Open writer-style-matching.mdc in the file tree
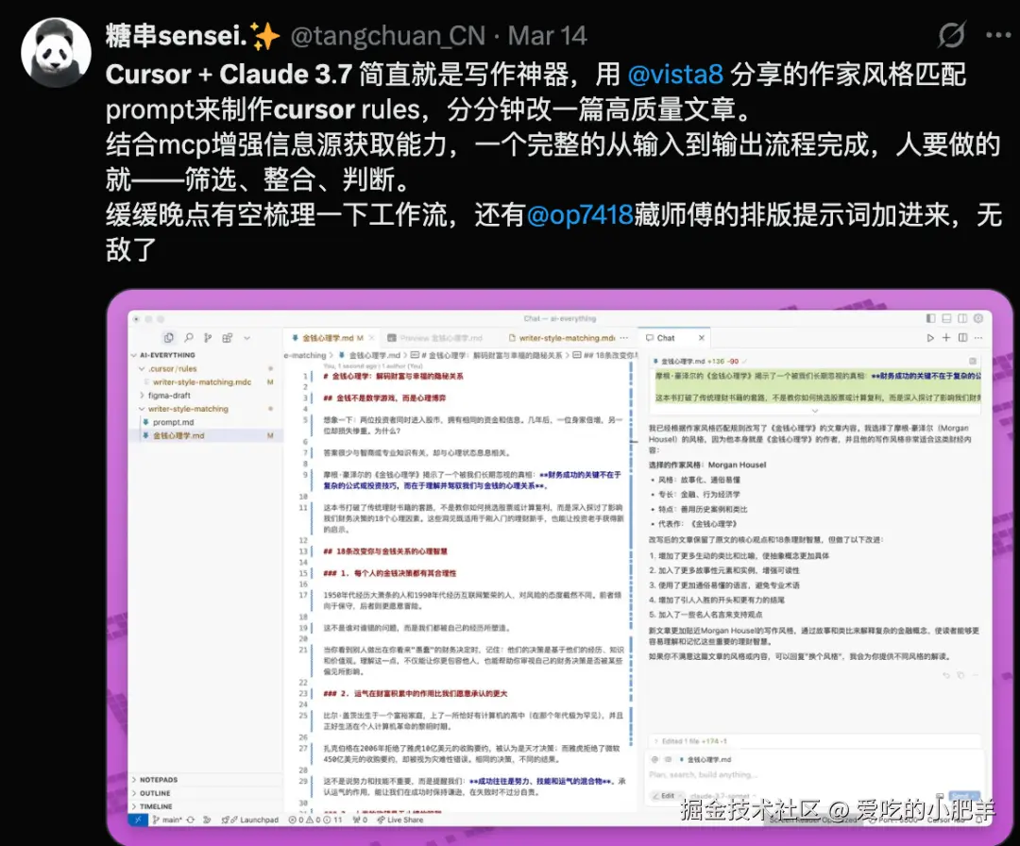This screenshot has height=846, width=1020. coord(202,382)
